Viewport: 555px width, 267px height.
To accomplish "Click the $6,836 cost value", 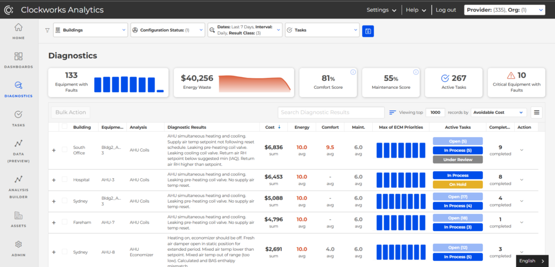I will tap(274, 147).
